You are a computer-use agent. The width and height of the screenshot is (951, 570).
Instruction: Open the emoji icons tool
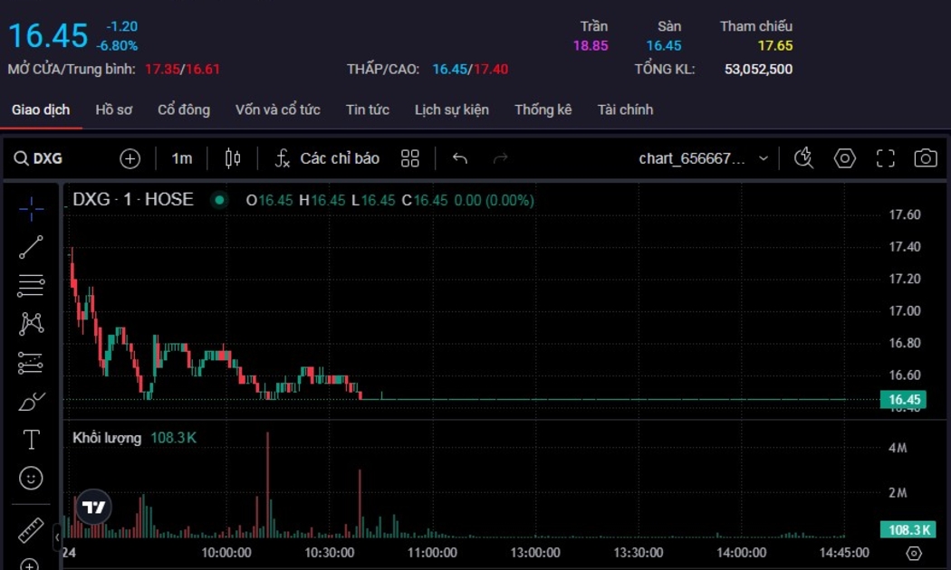(31, 478)
